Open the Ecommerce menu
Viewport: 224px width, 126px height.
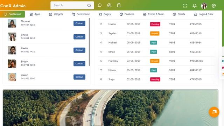(x=81, y=14)
